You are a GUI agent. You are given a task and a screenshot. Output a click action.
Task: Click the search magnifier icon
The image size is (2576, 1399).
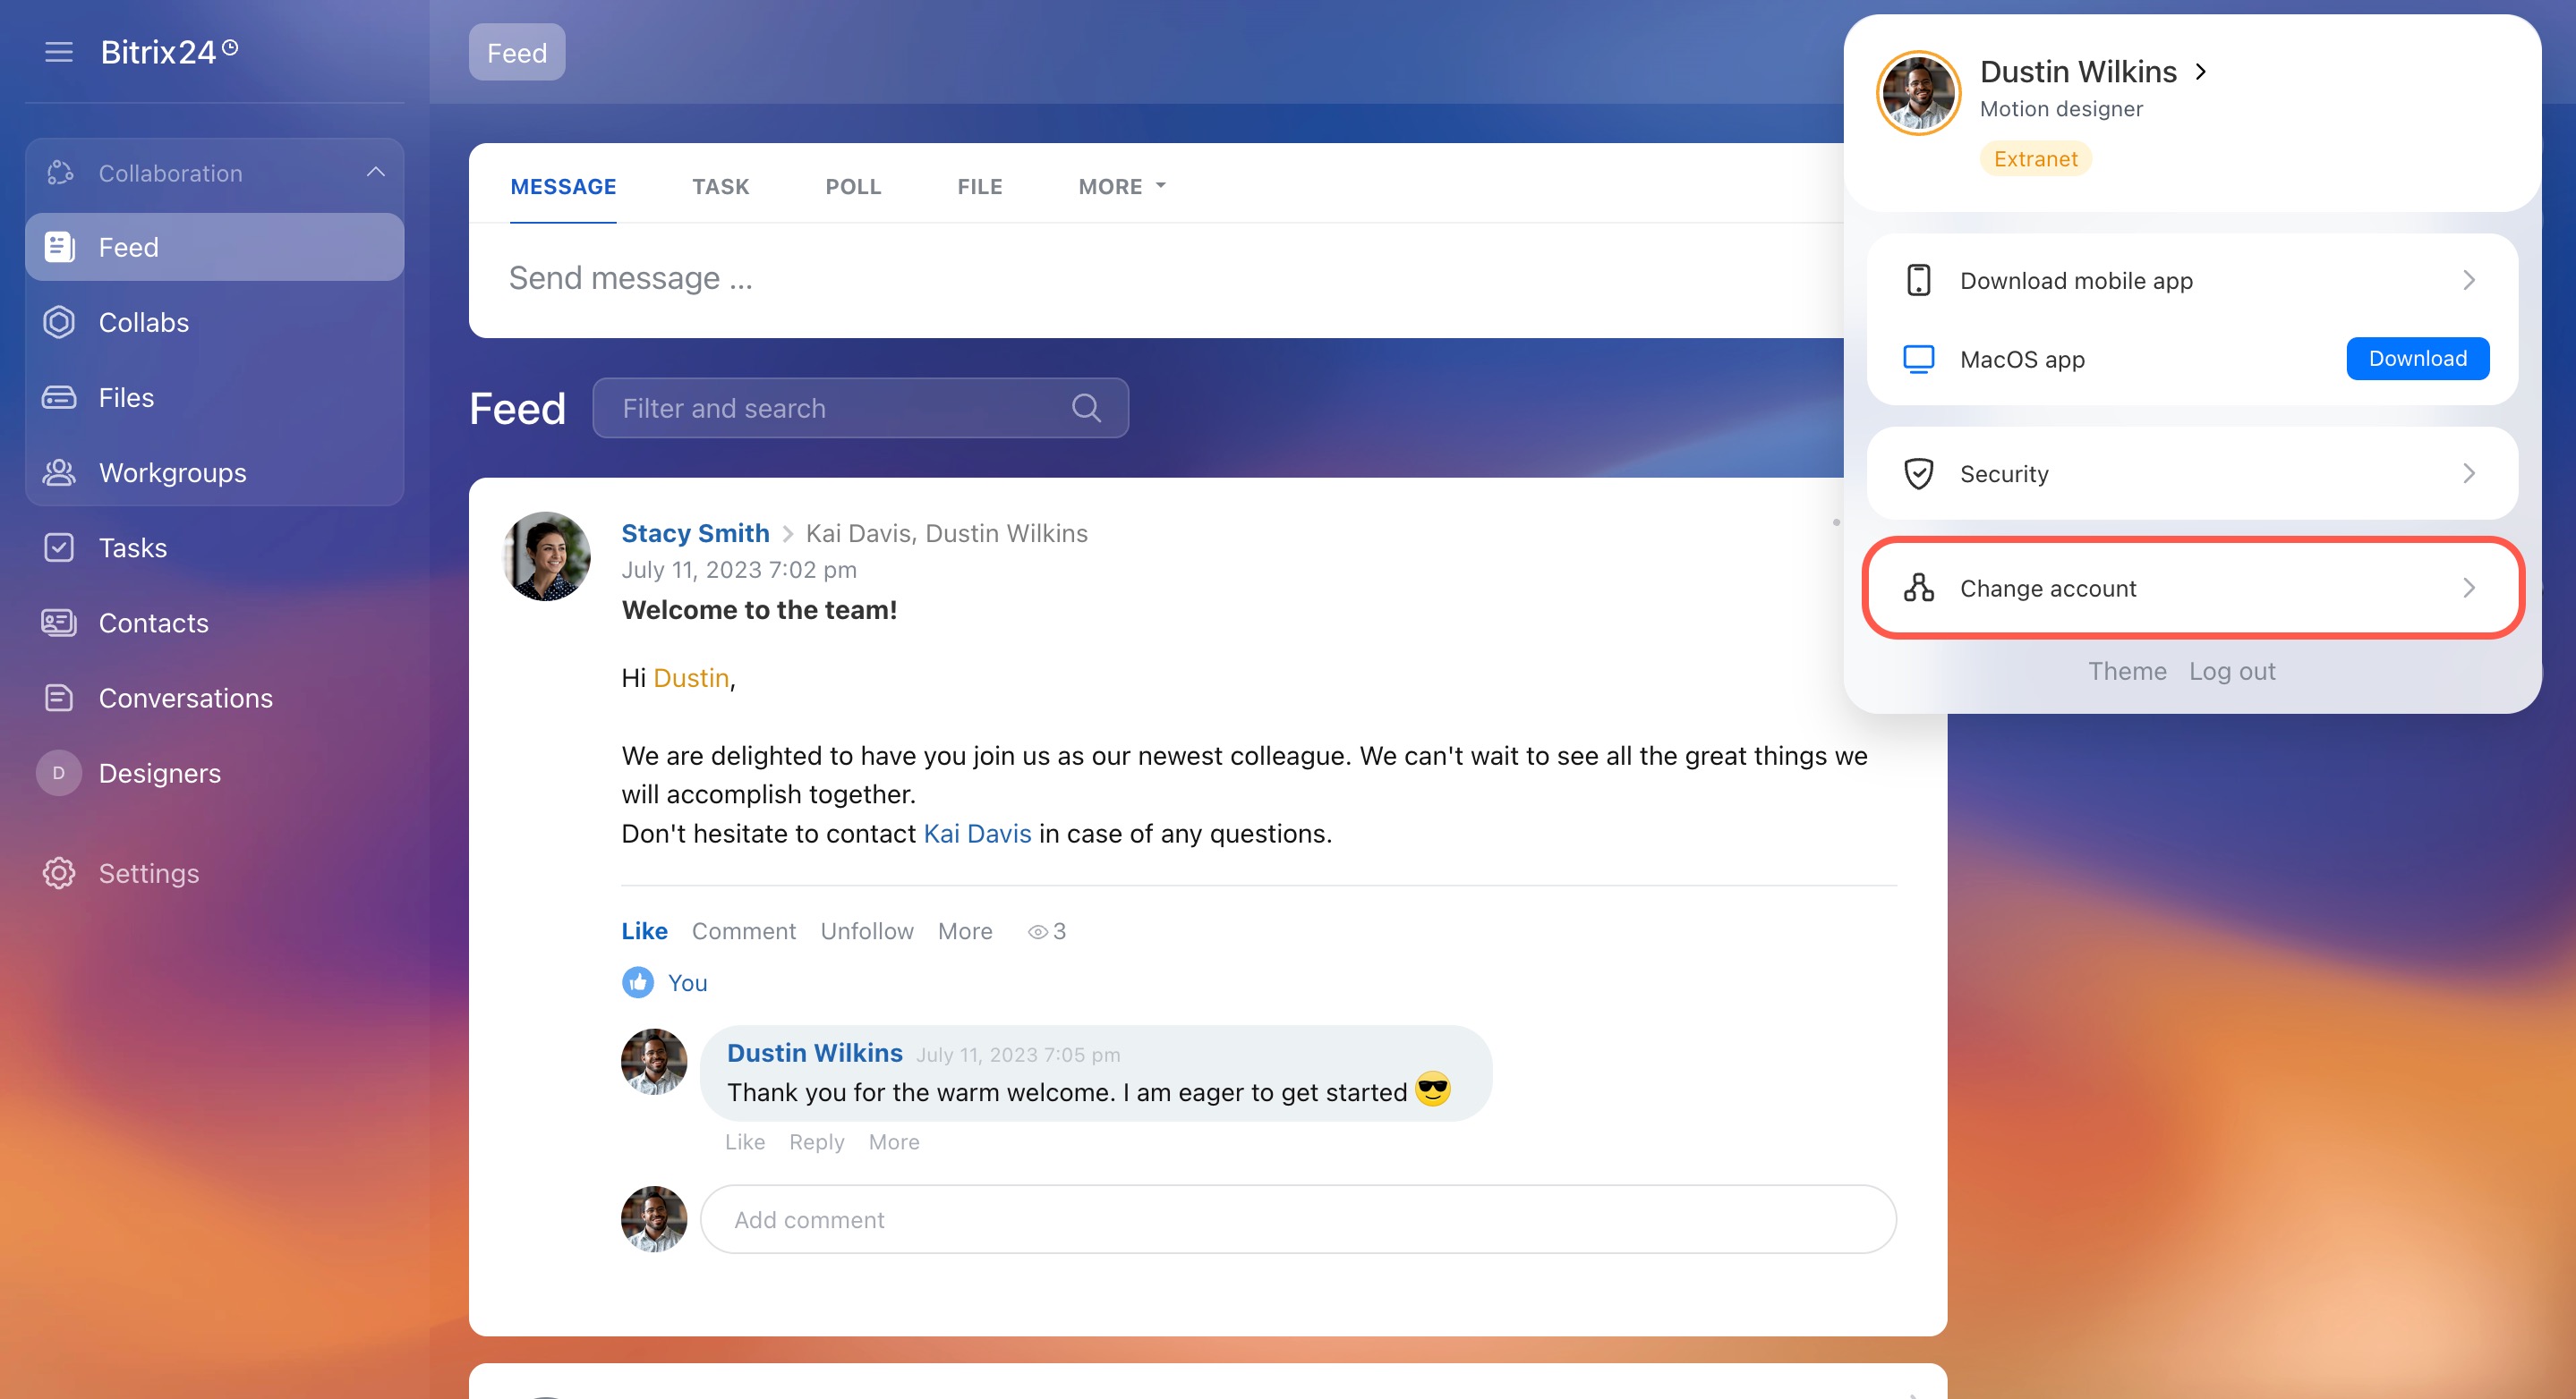(1086, 408)
